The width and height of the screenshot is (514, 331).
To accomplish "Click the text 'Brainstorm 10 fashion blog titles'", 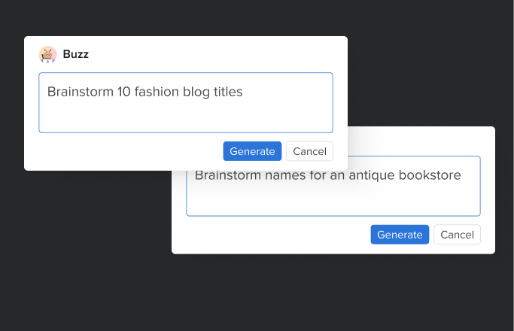I will 145,92.
